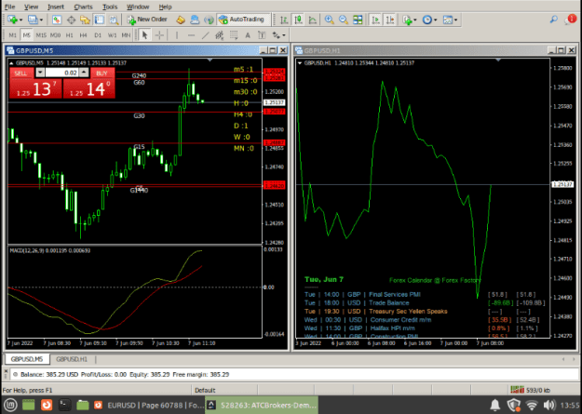Viewport: 582px width, 414px height.
Task: Open the New Chart tool
Action: point(13,20)
